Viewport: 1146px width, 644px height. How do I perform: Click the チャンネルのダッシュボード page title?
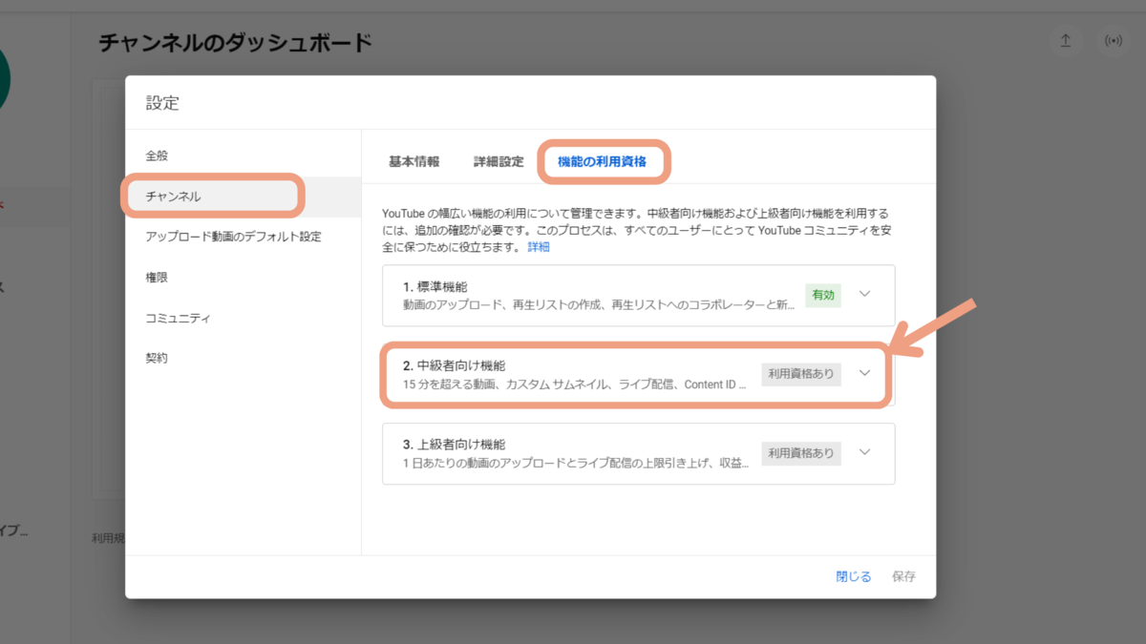(x=235, y=43)
